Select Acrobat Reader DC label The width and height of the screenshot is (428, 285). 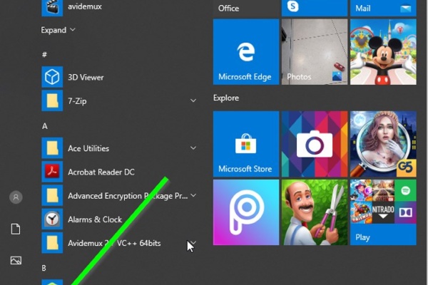pos(101,172)
